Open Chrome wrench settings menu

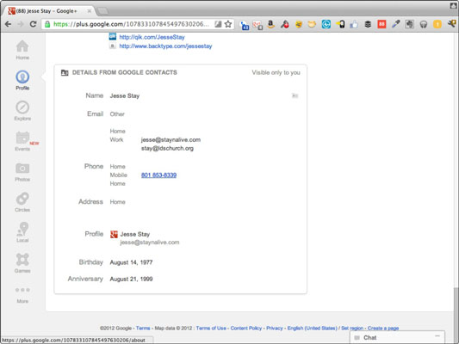click(x=452, y=24)
